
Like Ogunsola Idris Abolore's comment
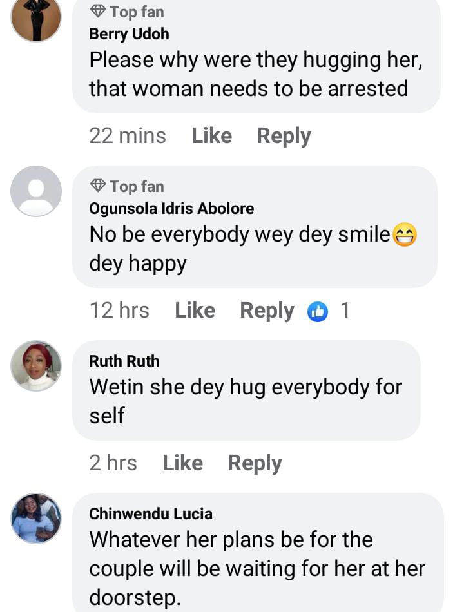click(195, 311)
